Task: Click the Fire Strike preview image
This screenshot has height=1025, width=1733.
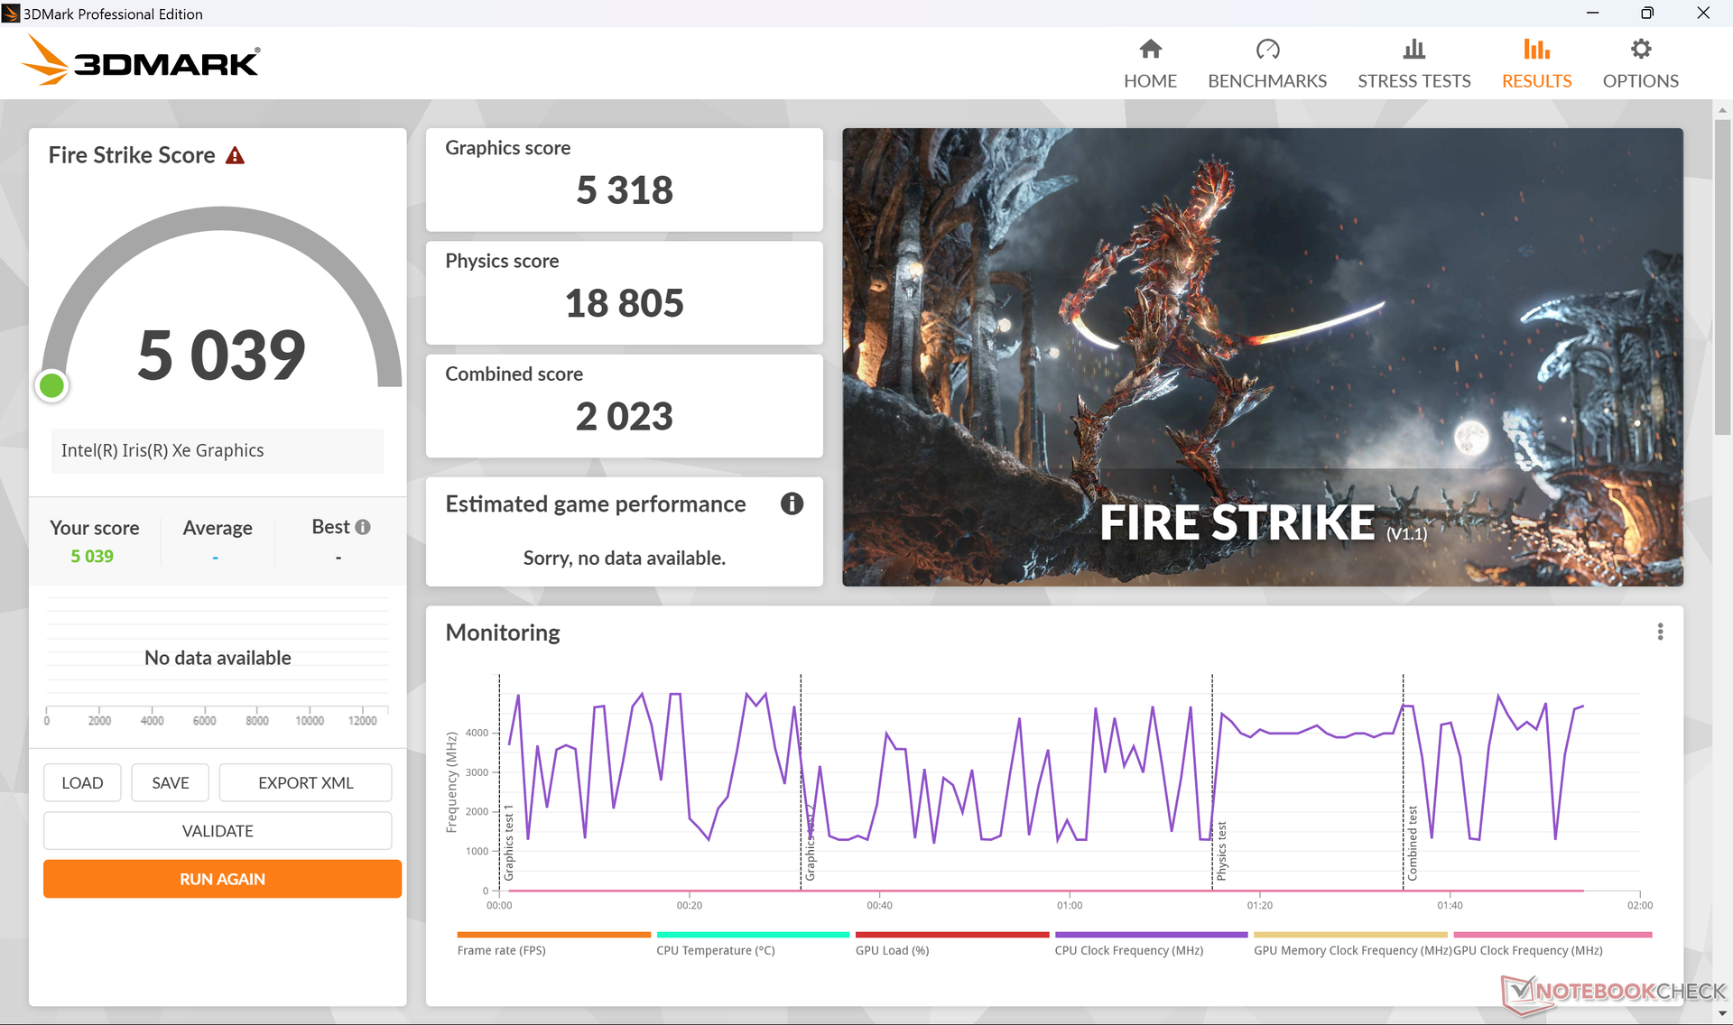Action: [1262, 356]
